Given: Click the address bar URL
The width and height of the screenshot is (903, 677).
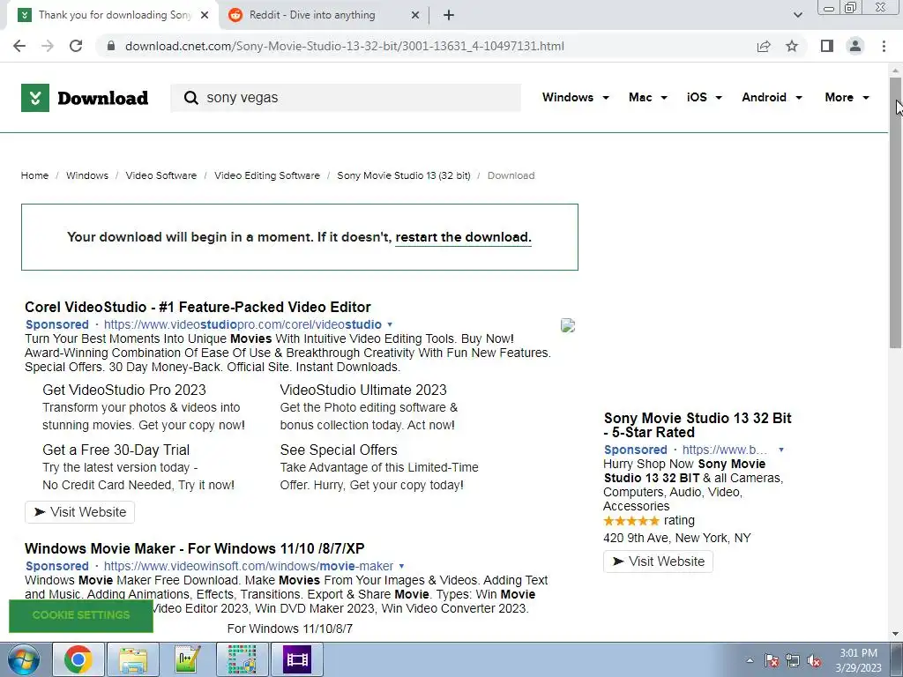Looking at the screenshot, I should tap(345, 46).
